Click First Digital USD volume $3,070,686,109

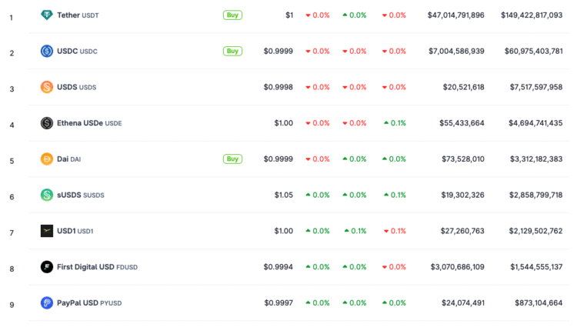tap(457, 267)
